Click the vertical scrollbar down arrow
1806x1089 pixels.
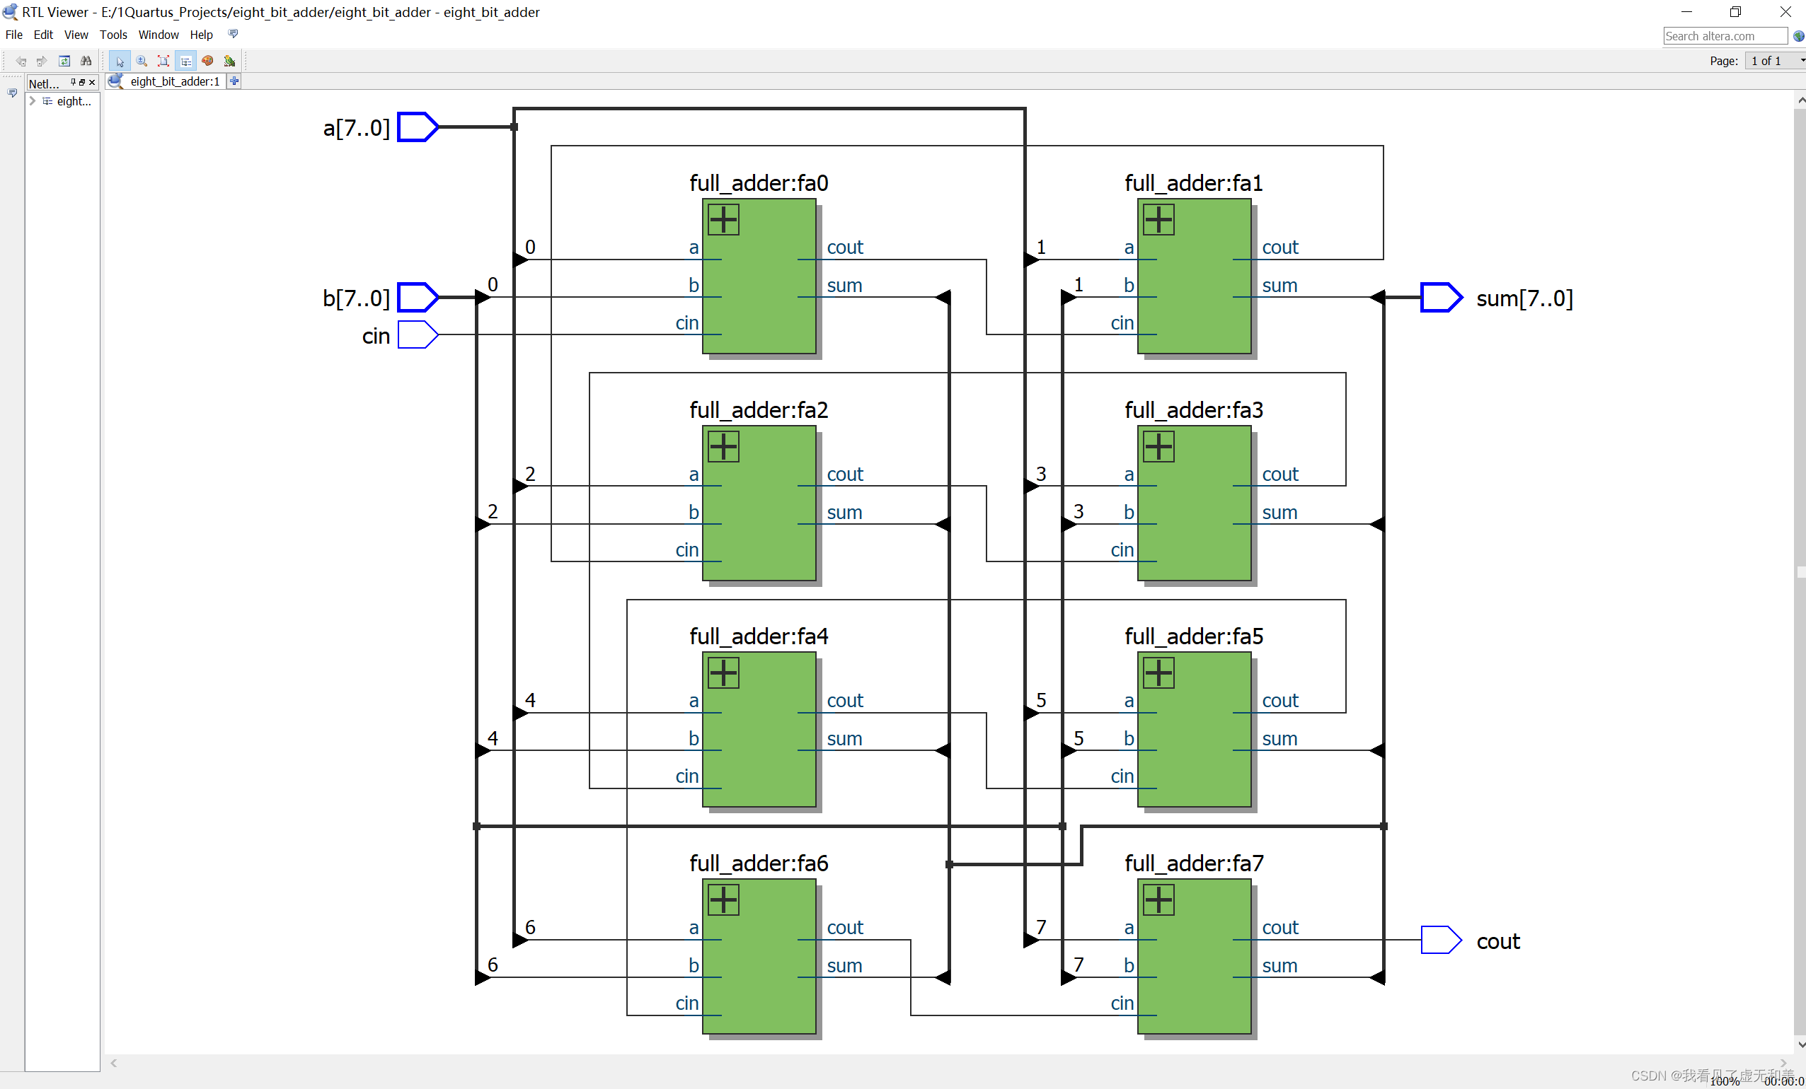coord(1800,1044)
